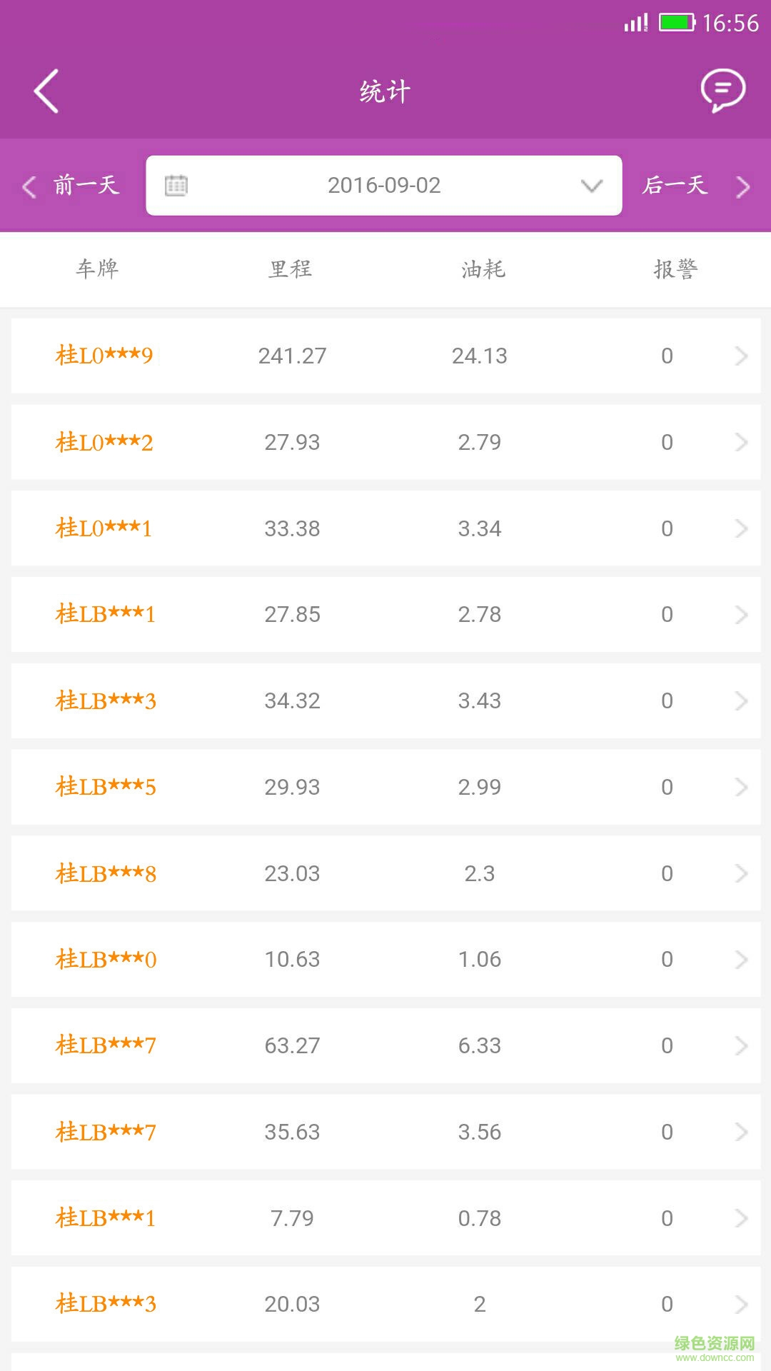The height and width of the screenshot is (1371, 771).
Task: Click the calendar icon in date field
Action: point(176,186)
